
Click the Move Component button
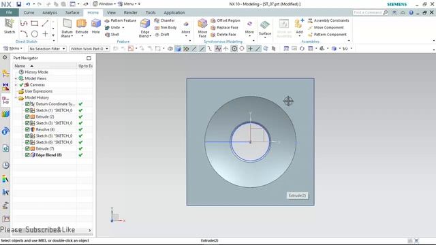[x=326, y=27]
